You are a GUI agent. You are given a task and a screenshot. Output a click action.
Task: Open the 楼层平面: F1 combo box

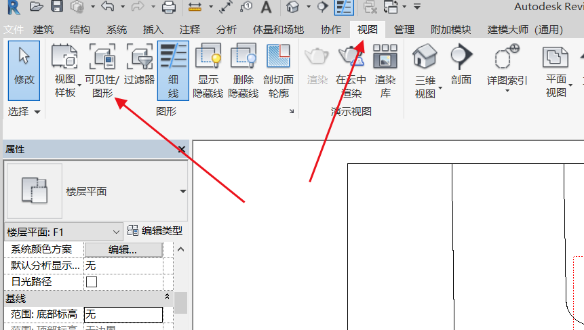click(64, 232)
